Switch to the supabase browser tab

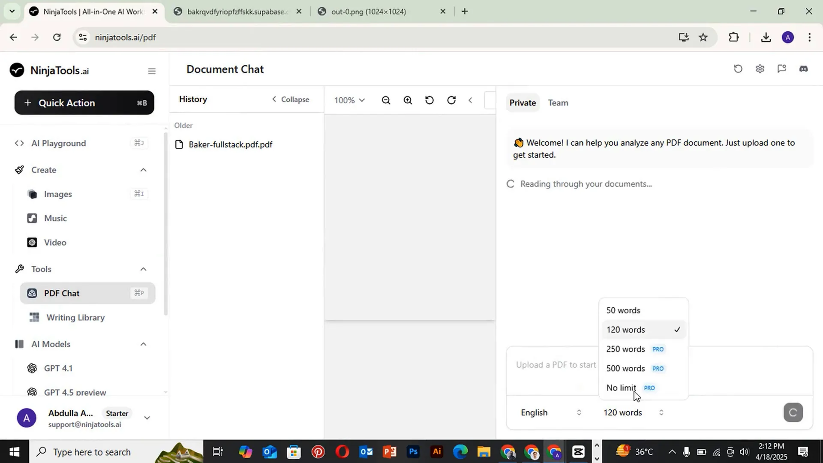pos(238,12)
